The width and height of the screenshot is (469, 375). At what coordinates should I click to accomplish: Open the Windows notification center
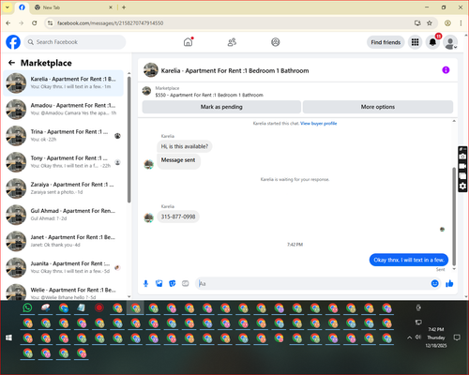tap(457, 337)
